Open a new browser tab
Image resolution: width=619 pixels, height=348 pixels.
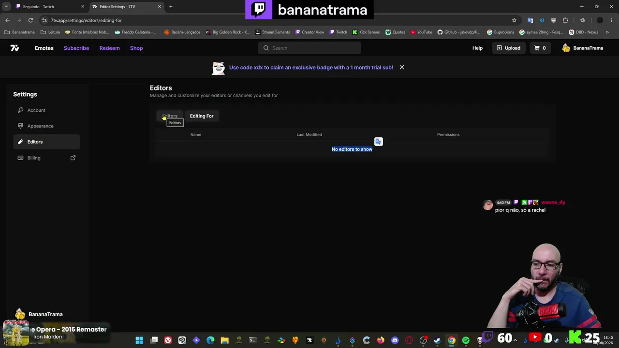(171, 6)
